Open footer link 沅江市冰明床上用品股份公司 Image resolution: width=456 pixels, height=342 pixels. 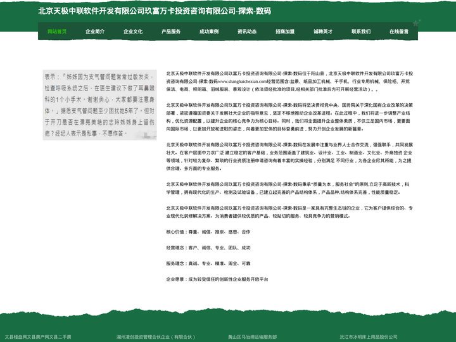369,337
